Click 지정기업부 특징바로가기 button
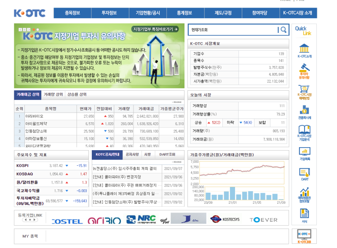Screen dimensions: 337x248 155,29
